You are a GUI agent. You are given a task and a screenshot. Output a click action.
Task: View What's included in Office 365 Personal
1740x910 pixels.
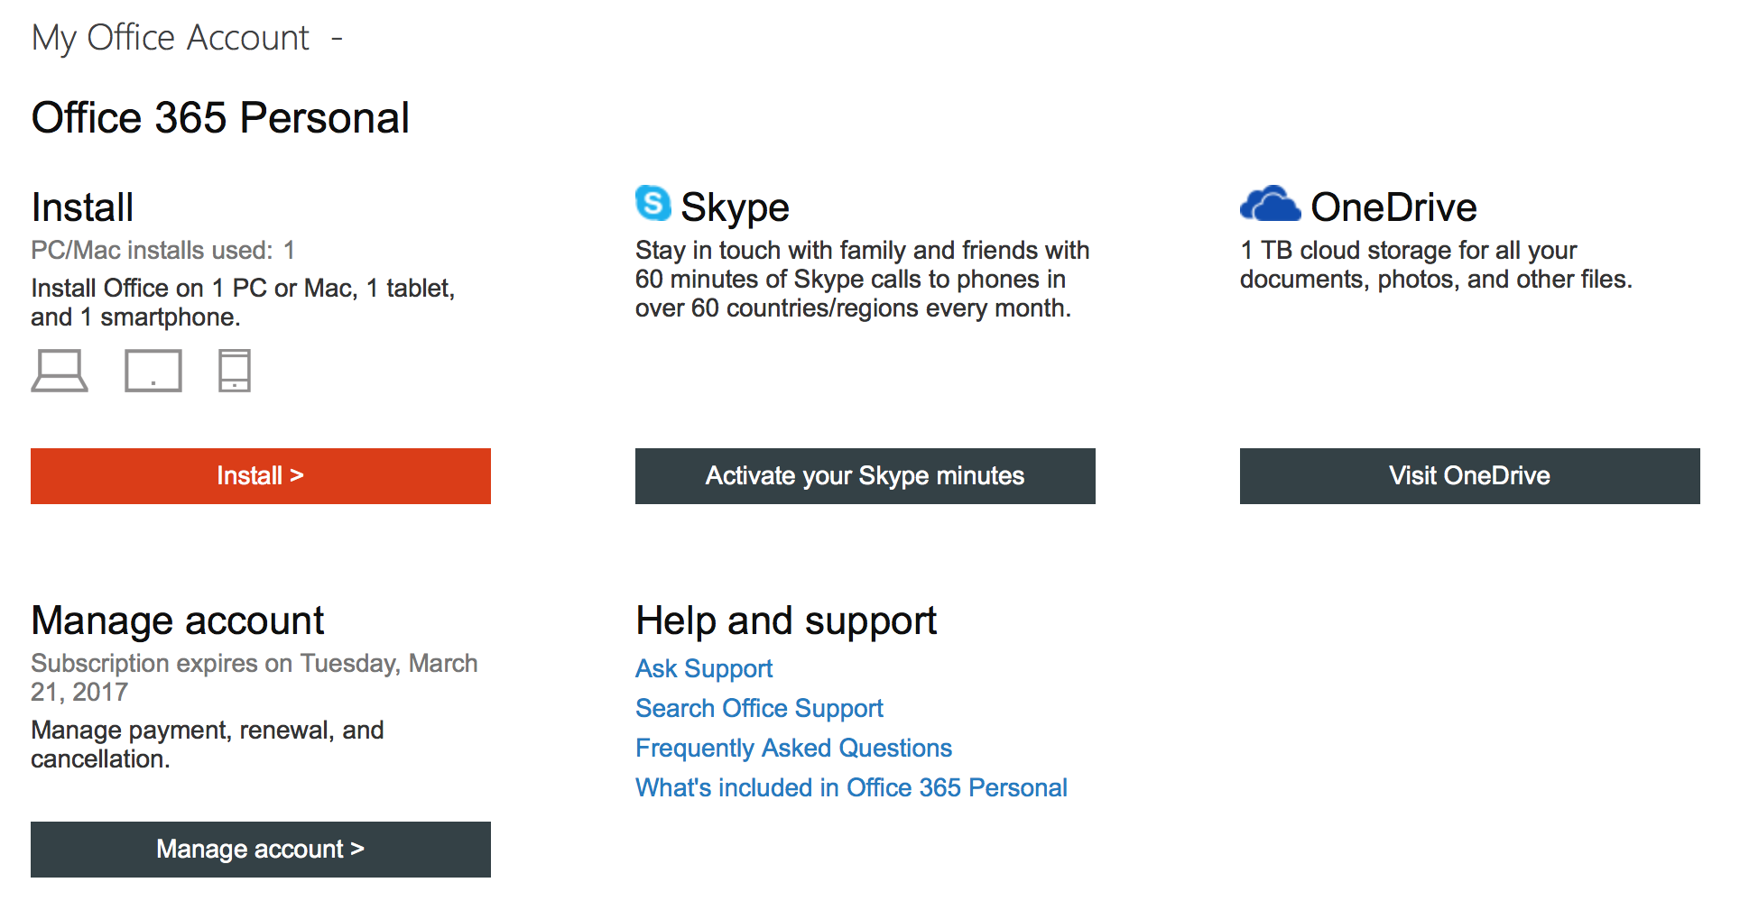851,788
